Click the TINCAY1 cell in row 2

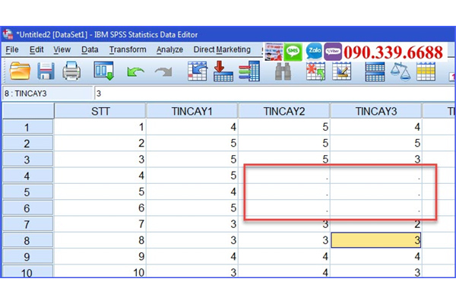pyautogui.click(x=192, y=143)
